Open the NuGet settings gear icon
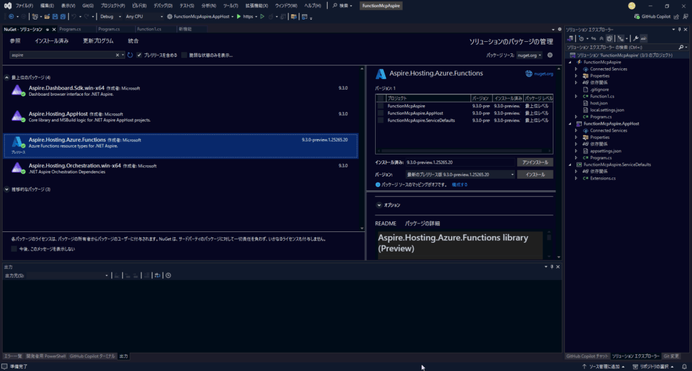This screenshot has width=692, height=371. (550, 55)
